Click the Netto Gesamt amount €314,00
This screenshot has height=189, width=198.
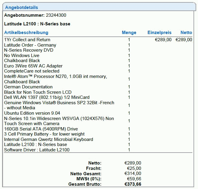[x=133, y=173]
